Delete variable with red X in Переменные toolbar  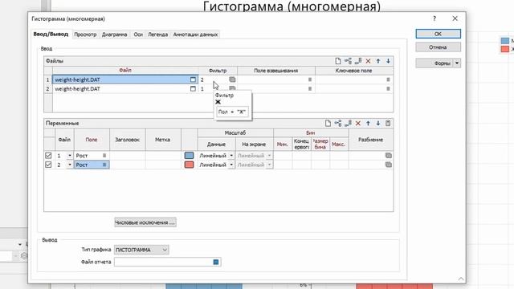[x=358, y=123]
